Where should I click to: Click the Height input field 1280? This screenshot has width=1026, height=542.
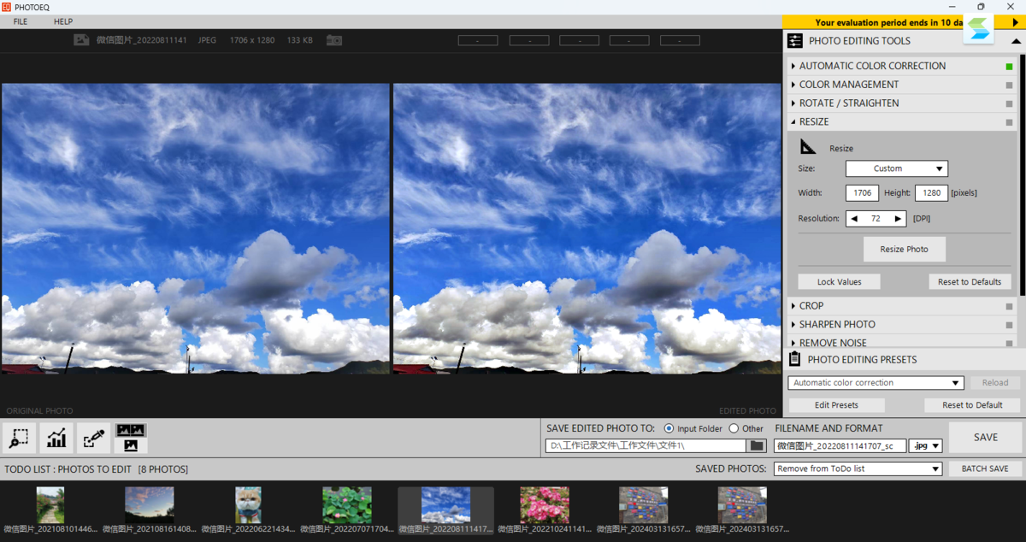coord(931,193)
